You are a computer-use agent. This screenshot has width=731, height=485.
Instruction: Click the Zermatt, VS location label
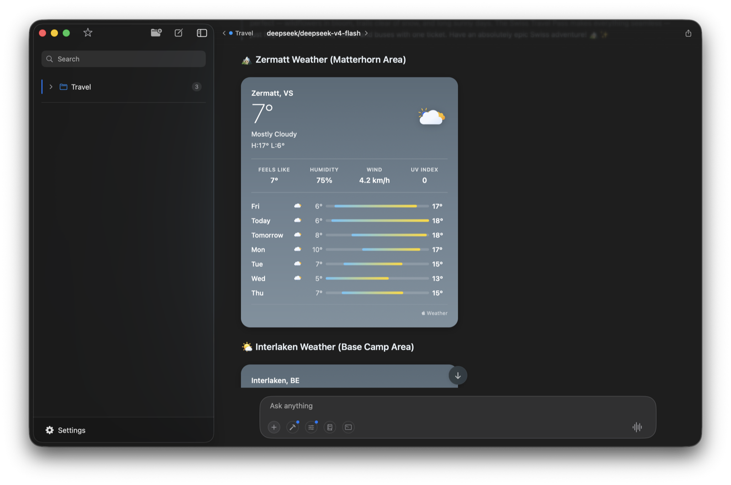pyautogui.click(x=272, y=93)
